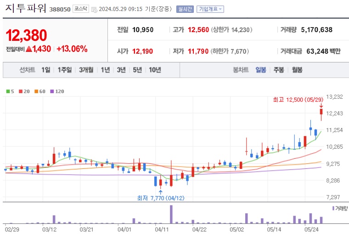The image size is (349, 234).
Task: Click the 코스닥 market badge
Action: [x=81, y=9]
